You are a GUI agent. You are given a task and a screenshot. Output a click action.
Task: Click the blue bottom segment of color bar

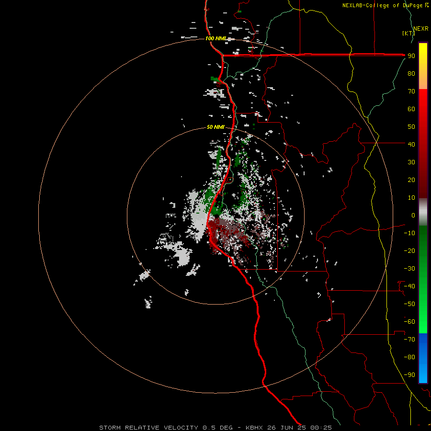[423, 358]
